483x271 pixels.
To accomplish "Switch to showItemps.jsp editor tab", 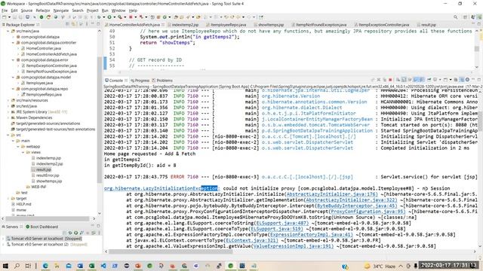I will pyautogui.click(x=269, y=25).
